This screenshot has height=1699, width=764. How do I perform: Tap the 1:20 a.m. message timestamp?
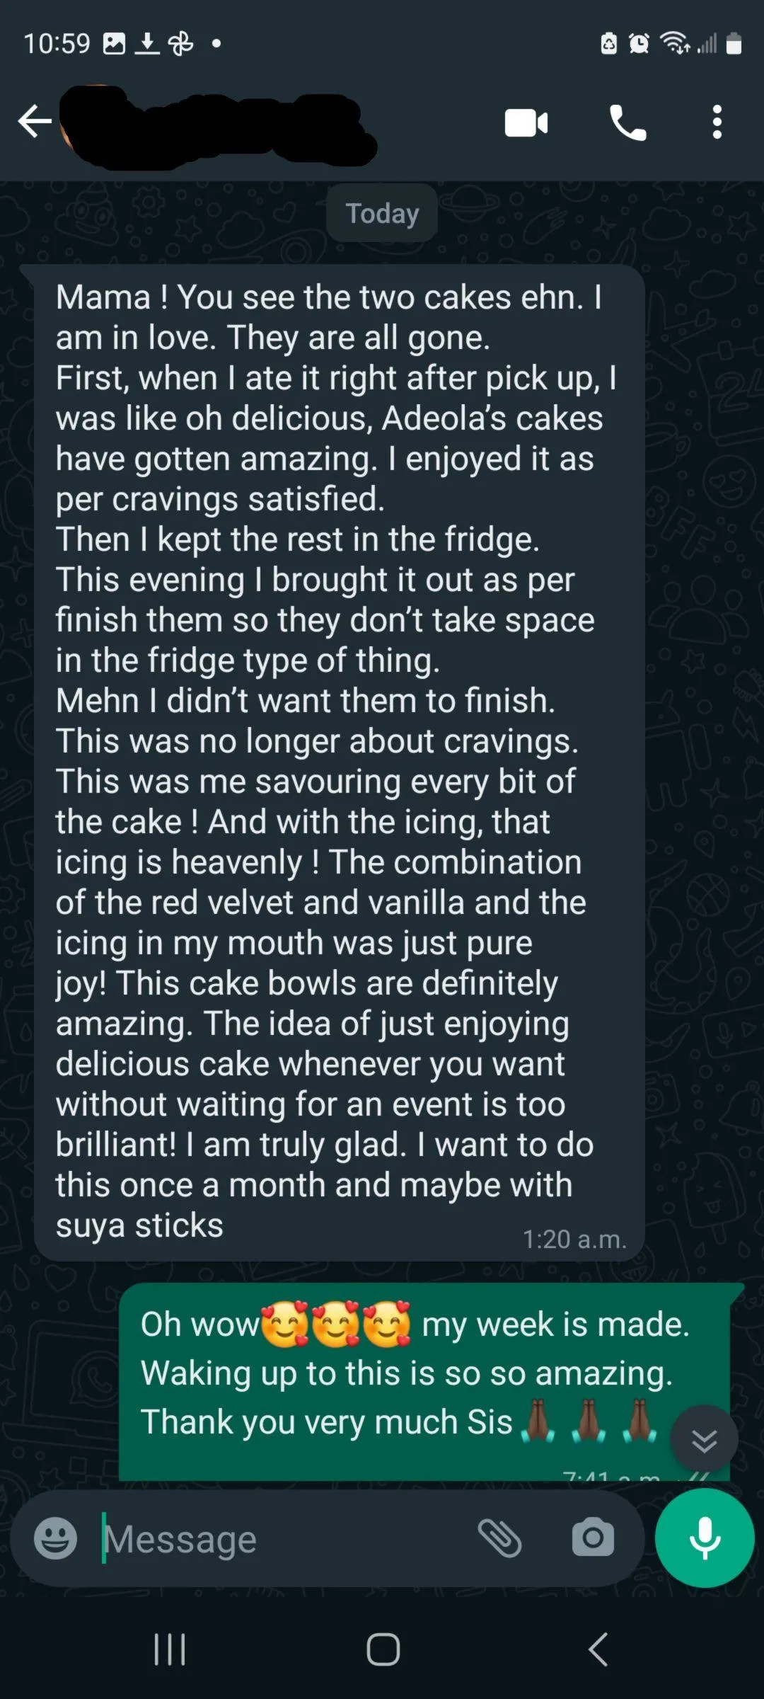coord(574,1239)
